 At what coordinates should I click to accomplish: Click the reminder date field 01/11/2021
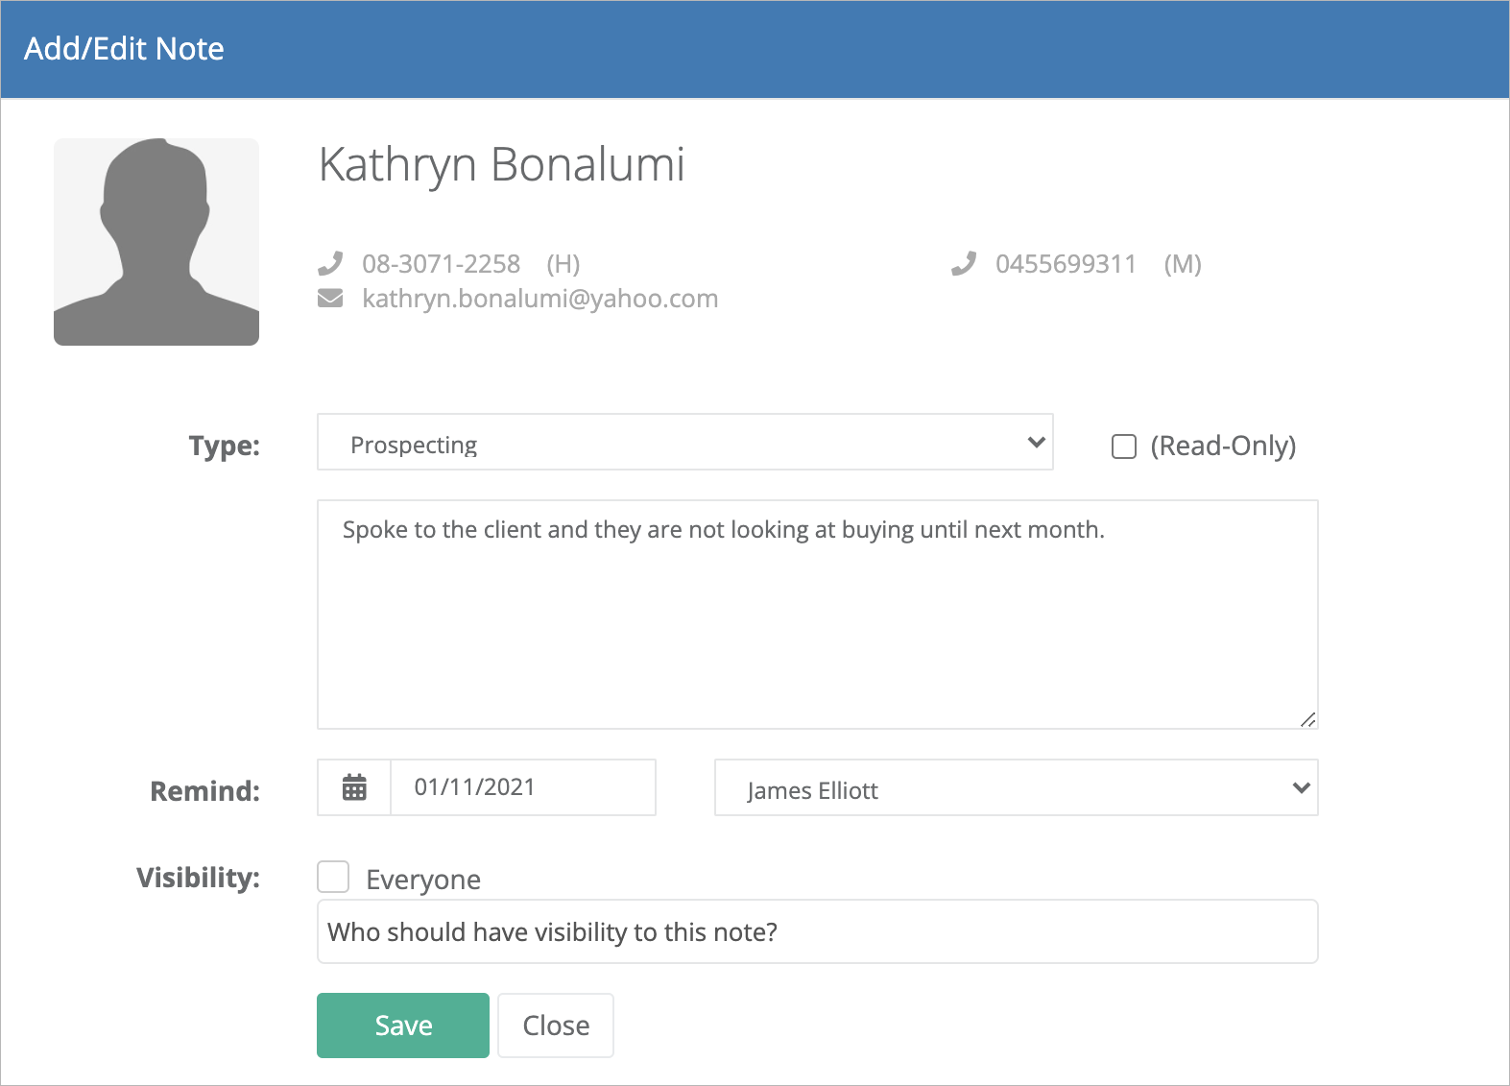point(523,787)
